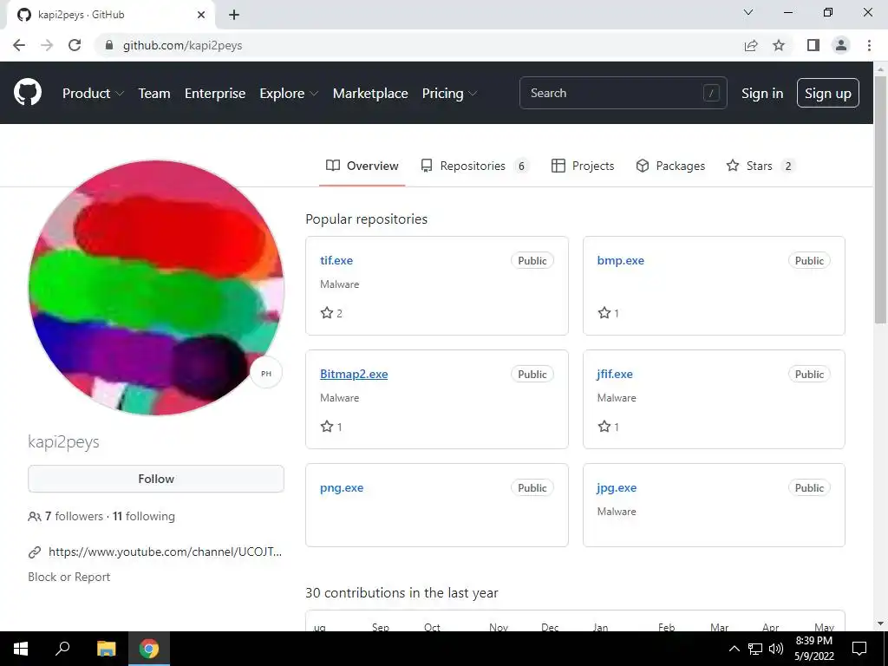
Task: Click the browser address bar URL
Action: tap(182, 45)
